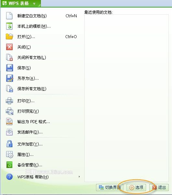Expand the WPS表格 title dropdown arrow
This screenshot has height=195, width=172.
34,4
